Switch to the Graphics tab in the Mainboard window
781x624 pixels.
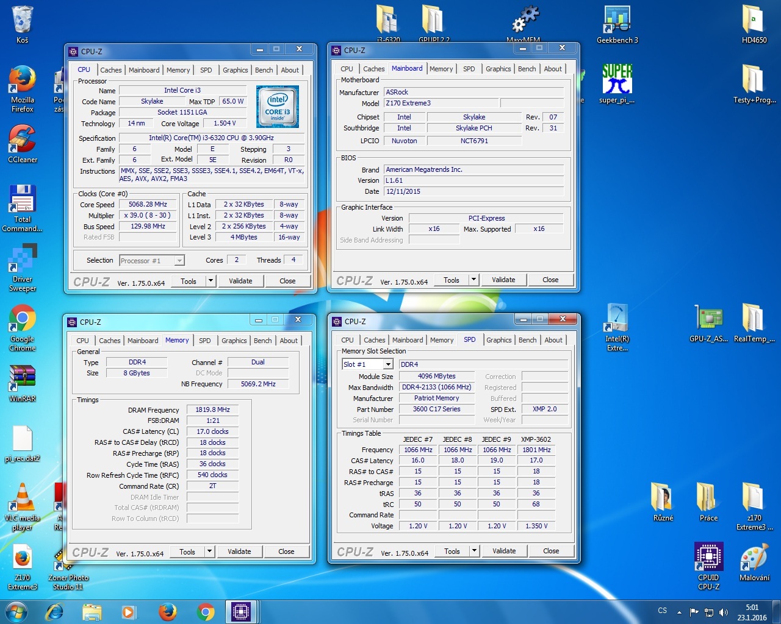[498, 69]
